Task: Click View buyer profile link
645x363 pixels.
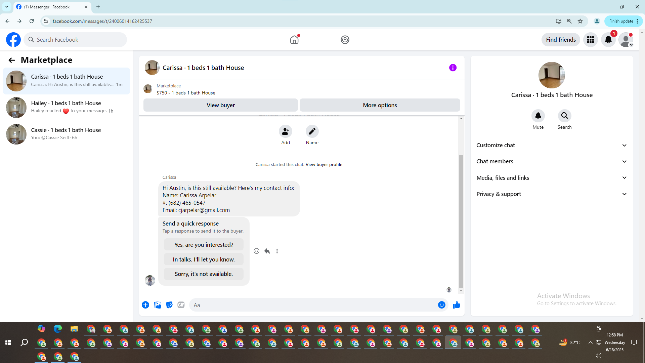Action: 324,165
